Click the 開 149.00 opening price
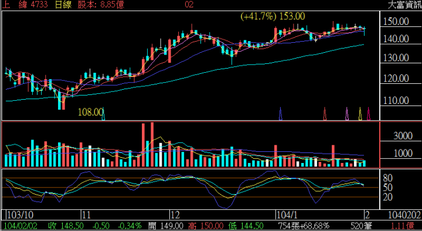The width and height of the screenshot is (422, 231). [x=166, y=226]
